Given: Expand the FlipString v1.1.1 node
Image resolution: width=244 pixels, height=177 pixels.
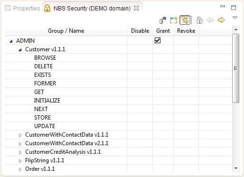Looking at the screenshot, I should point(20,161).
